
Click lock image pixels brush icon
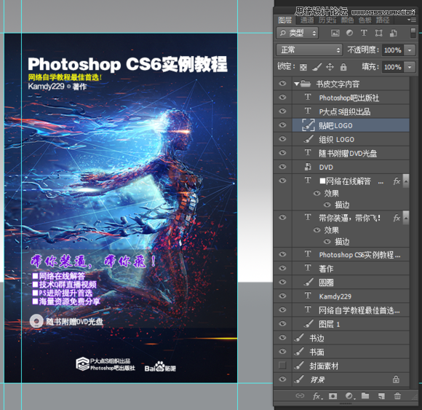click(x=316, y=67)
